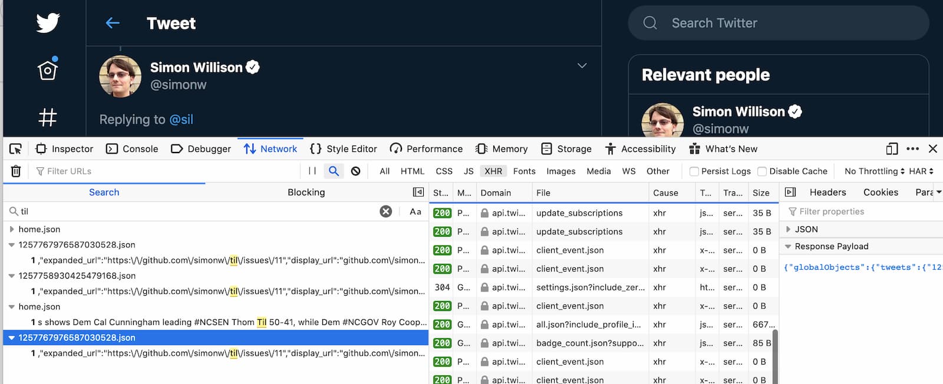The height and width of the screenshot is (384, 943).
Task: Focus the Search Twitter field
Action: [x=779, y=23]
